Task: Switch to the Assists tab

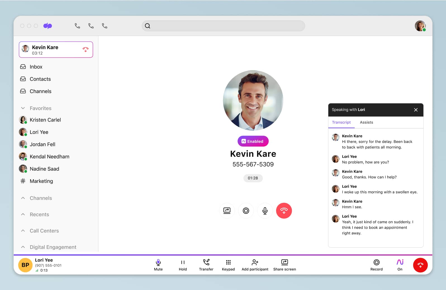Action: 366,122
